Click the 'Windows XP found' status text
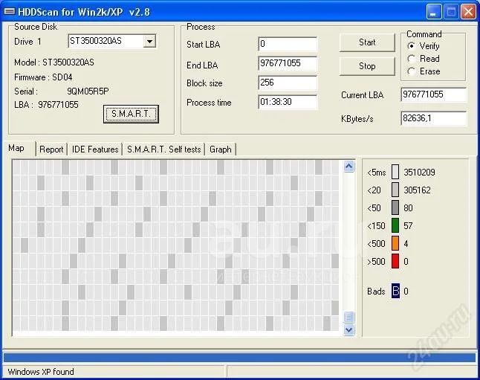The image size is (480, 380). [41, 372]
